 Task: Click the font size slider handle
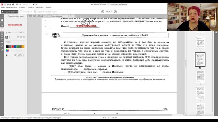10,33
